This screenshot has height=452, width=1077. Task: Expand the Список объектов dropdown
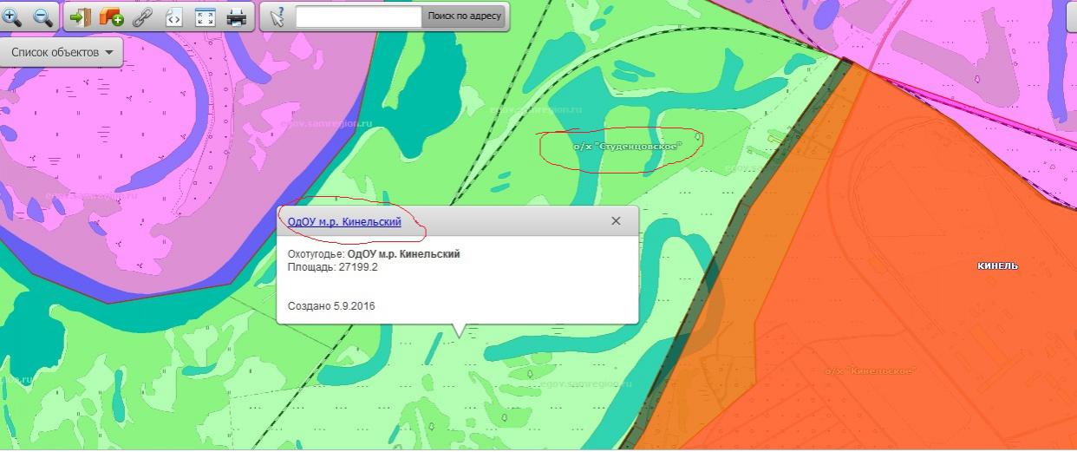[62, 52]
